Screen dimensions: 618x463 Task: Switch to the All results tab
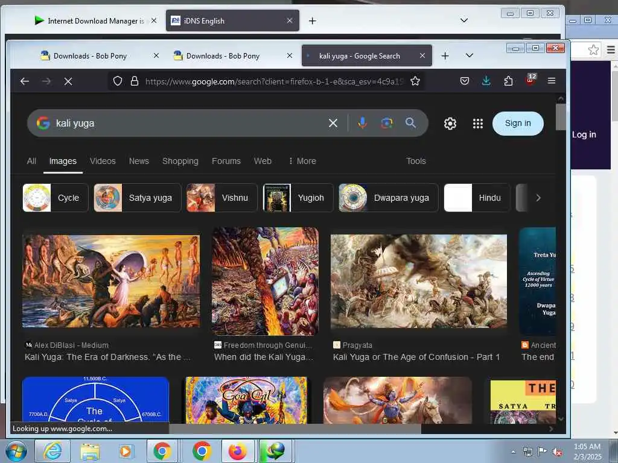31,161
